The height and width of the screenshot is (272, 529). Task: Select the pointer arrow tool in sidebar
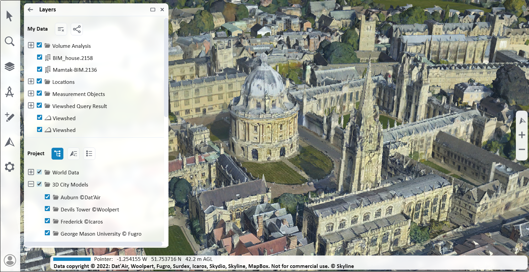[x=9, y=16]
